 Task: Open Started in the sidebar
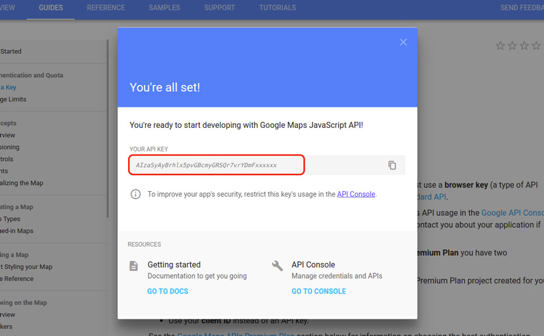click(11, 51)
